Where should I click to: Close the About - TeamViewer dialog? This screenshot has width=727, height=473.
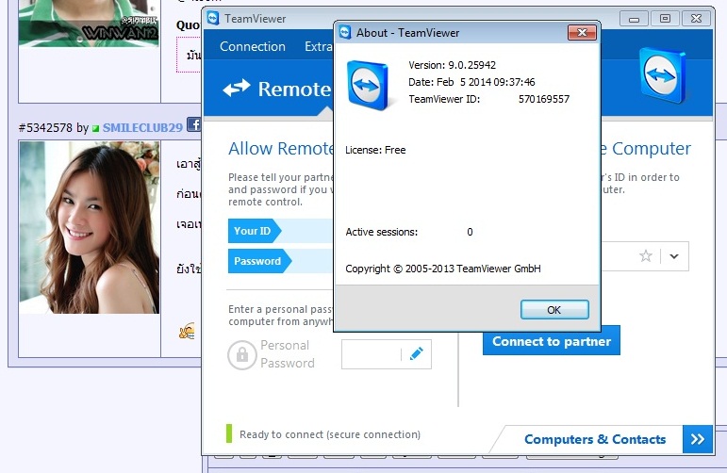[582, 32]
